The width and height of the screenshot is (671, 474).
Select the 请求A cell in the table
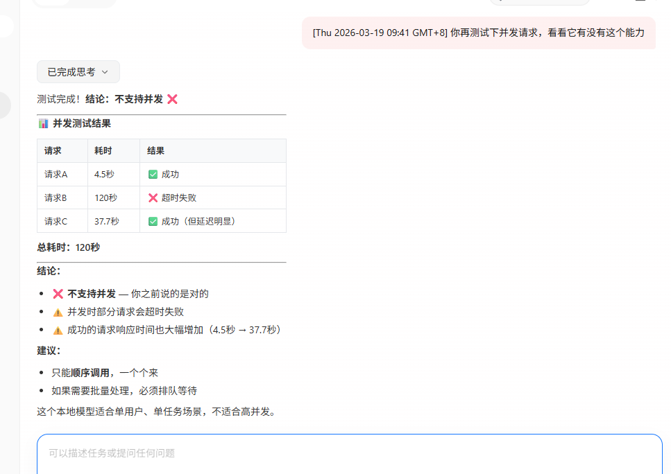(x=56, y=175)
